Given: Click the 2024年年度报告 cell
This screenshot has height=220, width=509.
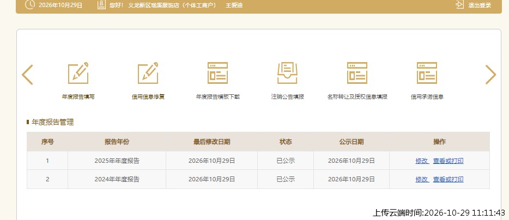Looking at the screenshot, I should (x=117, y=179).
